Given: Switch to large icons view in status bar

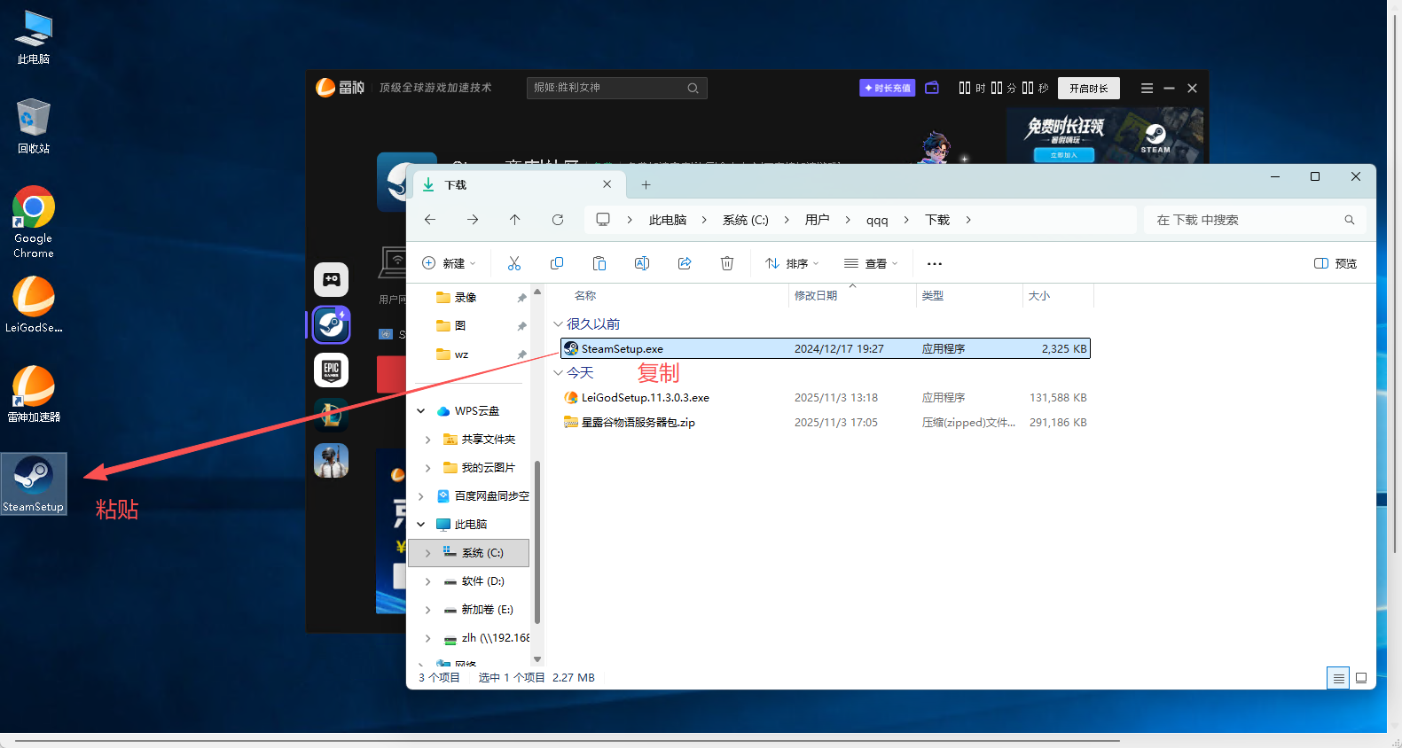Looking at the screenshot, I should coord(1361,678).
